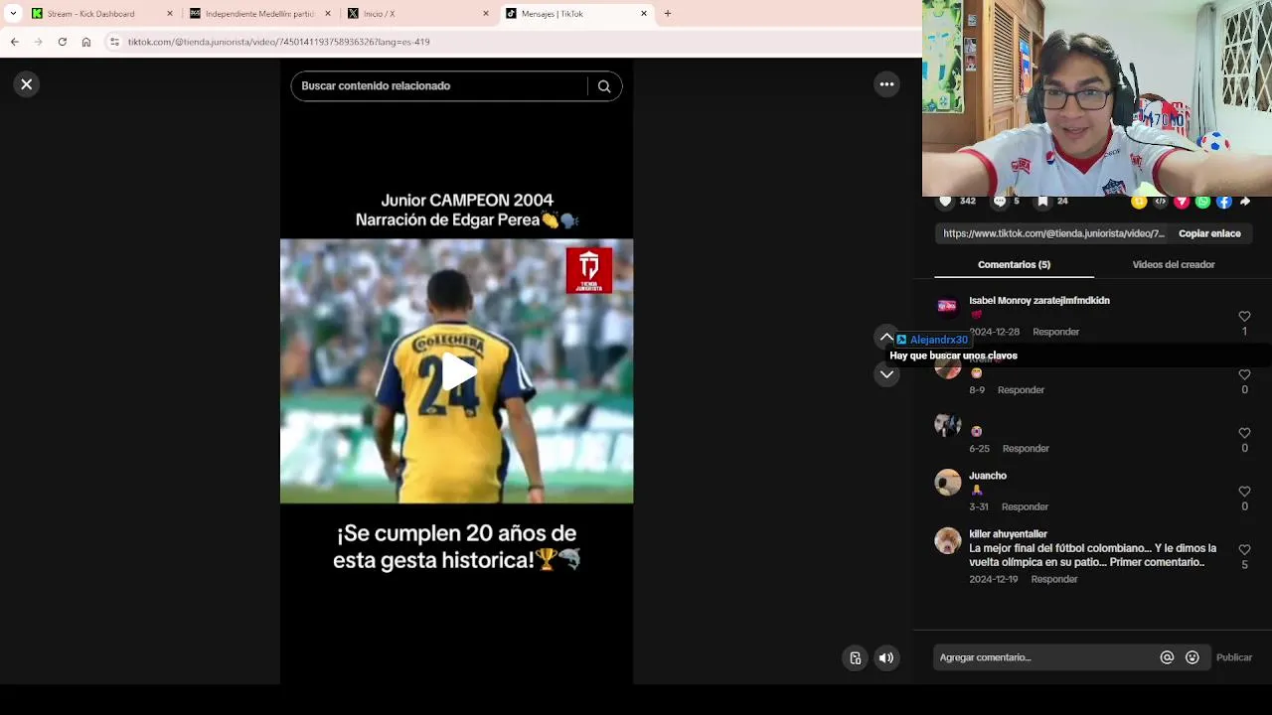This screenshot has height=715, width=1272.
Task: Click killer ahuyentaller's avatar
Action: point(948,541)
